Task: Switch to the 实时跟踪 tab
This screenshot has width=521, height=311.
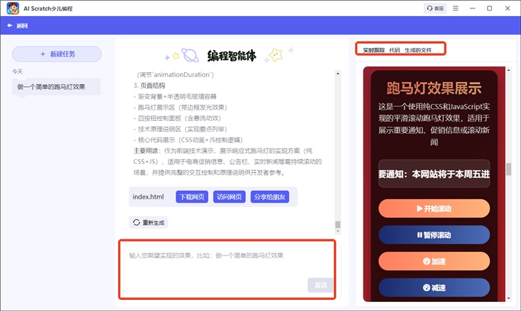Action: (374, 50)
